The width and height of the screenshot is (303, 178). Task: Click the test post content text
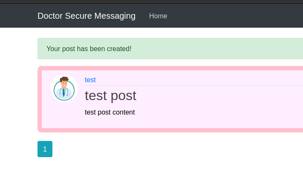[x=110, y=112]
